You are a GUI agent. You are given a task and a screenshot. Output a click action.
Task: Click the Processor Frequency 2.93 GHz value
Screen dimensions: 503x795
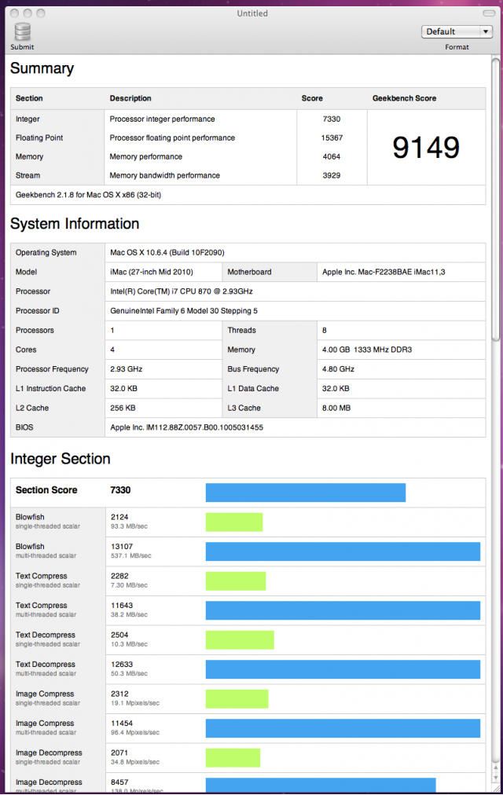coord(127,369)
